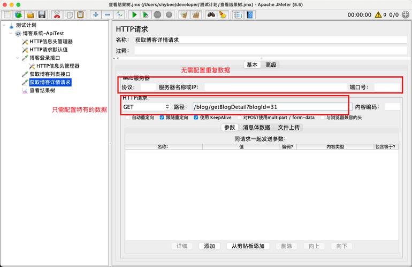Start the test with green play icon
Screen dimensions: 412x267
[134, 15]
